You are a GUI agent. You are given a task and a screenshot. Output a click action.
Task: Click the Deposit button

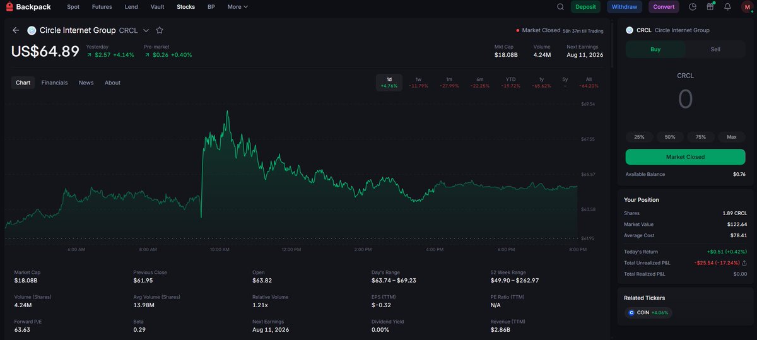(x=585, y=7)
